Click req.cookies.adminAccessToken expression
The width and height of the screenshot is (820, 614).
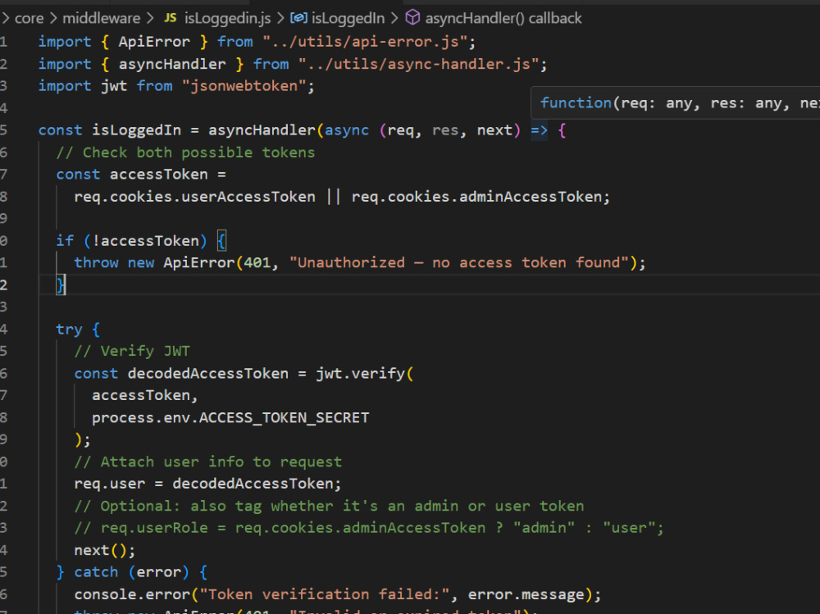pos(476,197)
